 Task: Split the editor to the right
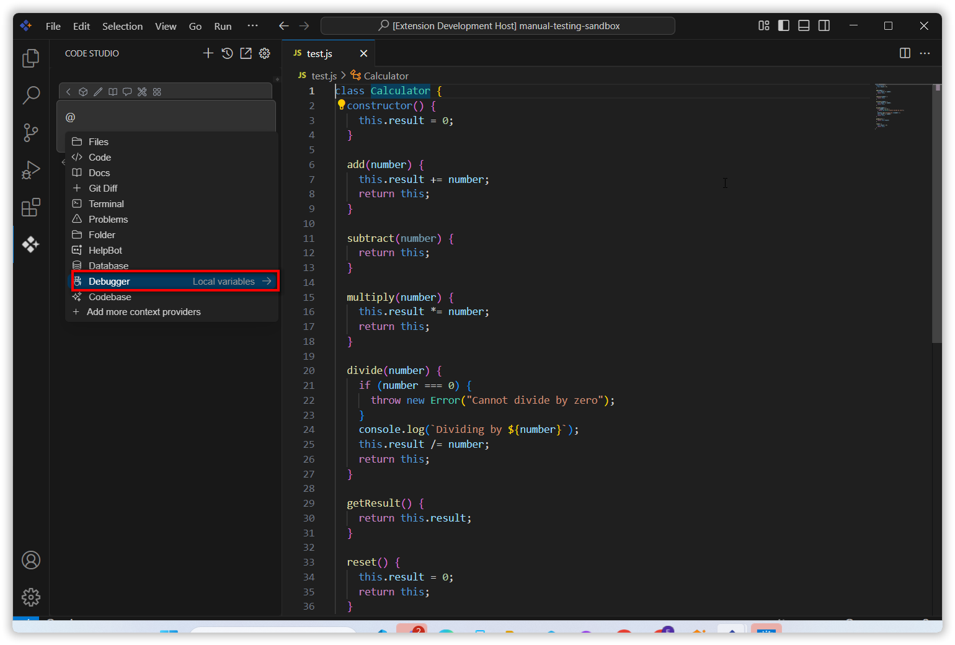(905, 53)
